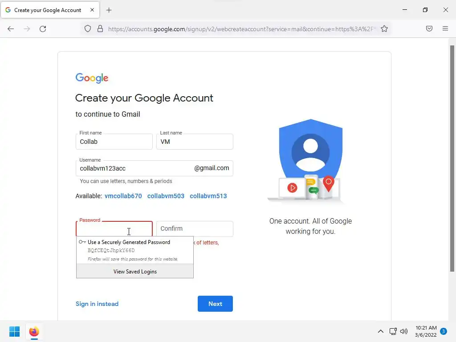Bookmark this page with the star icon
456x342 pixels.
point(384,29)
